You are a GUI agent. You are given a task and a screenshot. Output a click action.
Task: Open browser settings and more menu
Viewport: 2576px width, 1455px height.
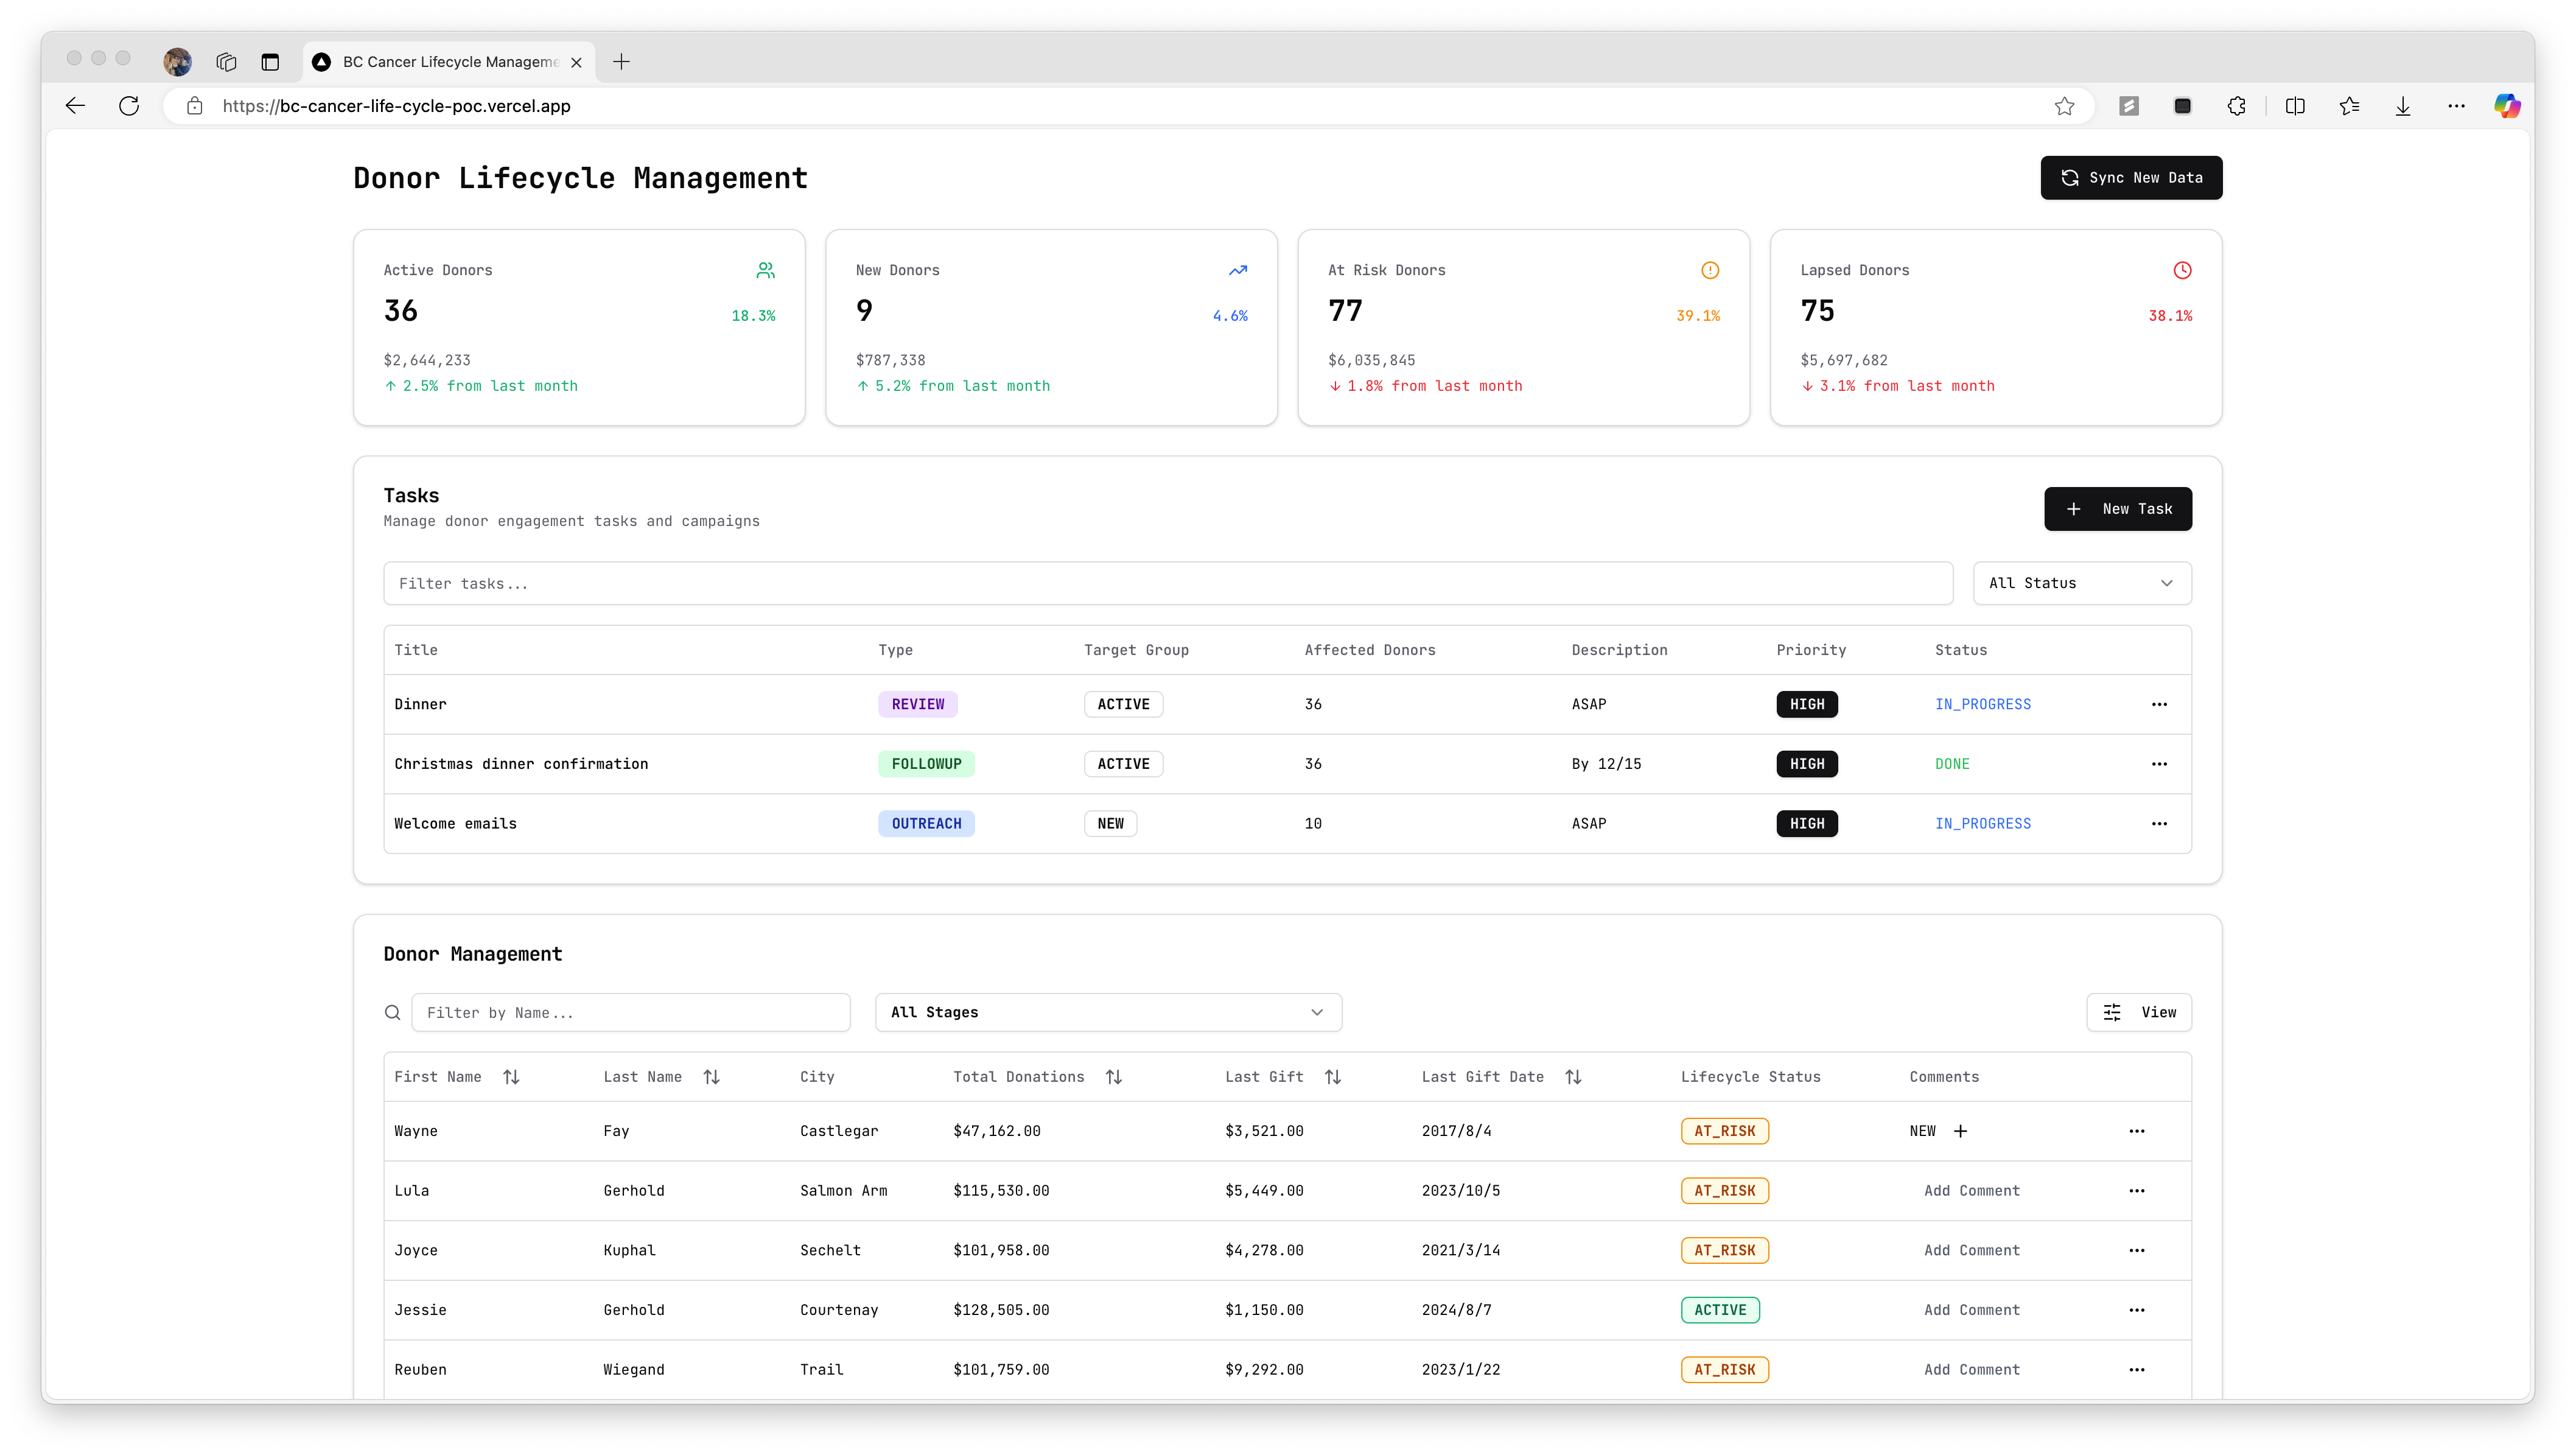(2456, 106)
